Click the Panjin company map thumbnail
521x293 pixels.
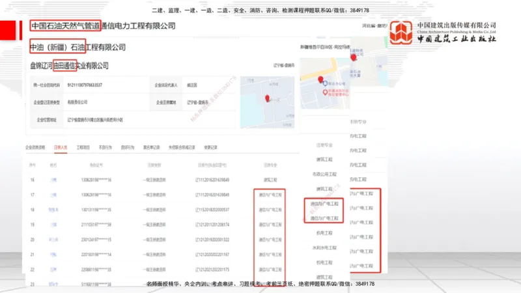(267, 102)
